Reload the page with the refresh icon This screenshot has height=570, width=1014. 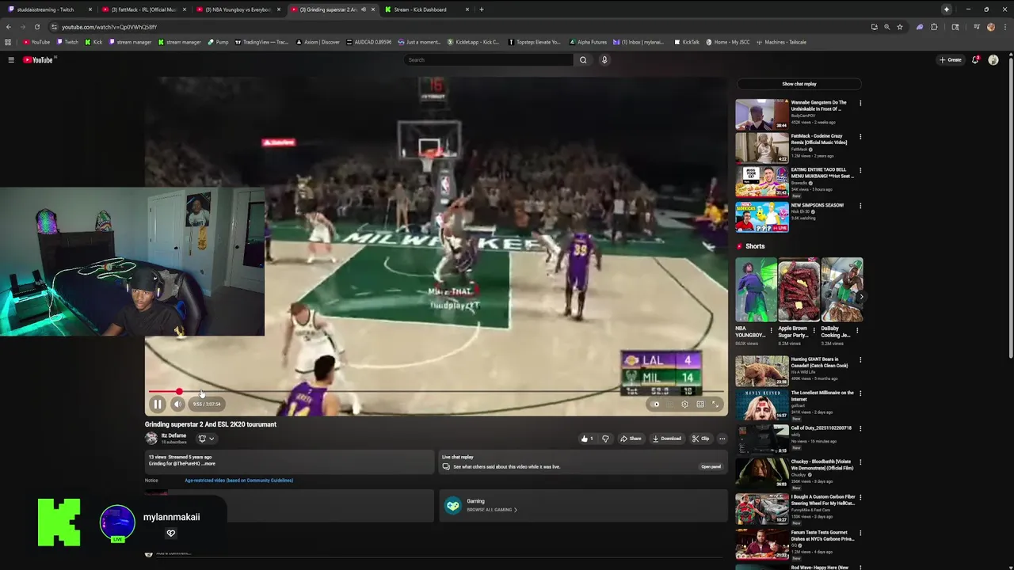(36, 27)
